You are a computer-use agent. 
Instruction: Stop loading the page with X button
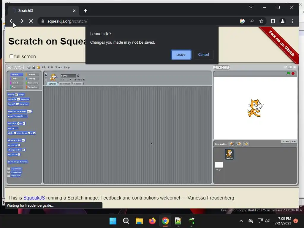click(x=31, y=21)
